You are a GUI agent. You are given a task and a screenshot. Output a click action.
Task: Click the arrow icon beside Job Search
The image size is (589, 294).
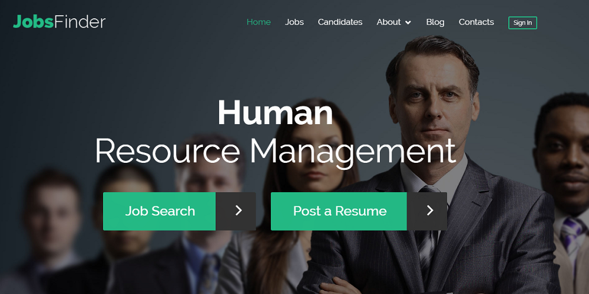click(238, 211)
